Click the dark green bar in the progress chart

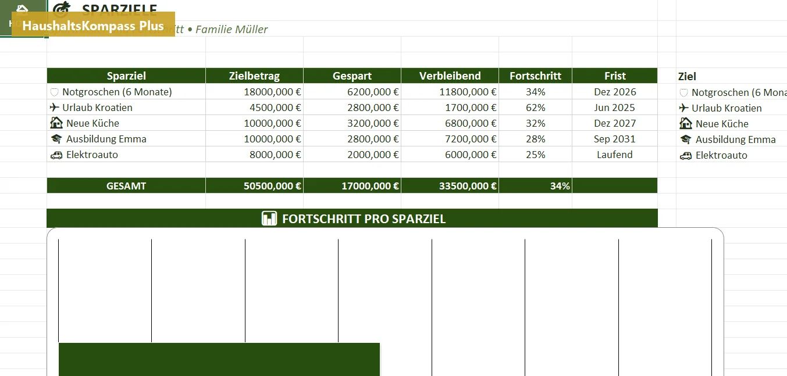219,359
